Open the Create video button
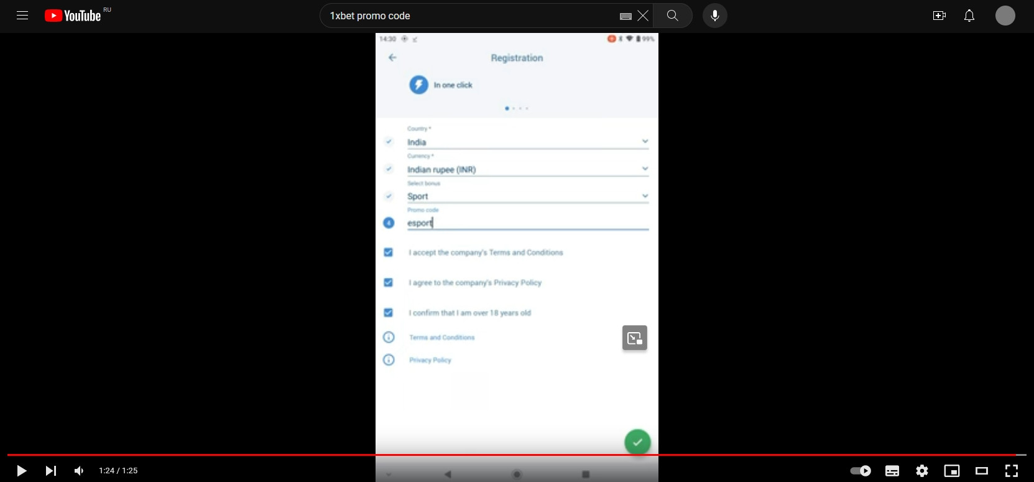The image size is (1034, 482). tap(939, 16)
